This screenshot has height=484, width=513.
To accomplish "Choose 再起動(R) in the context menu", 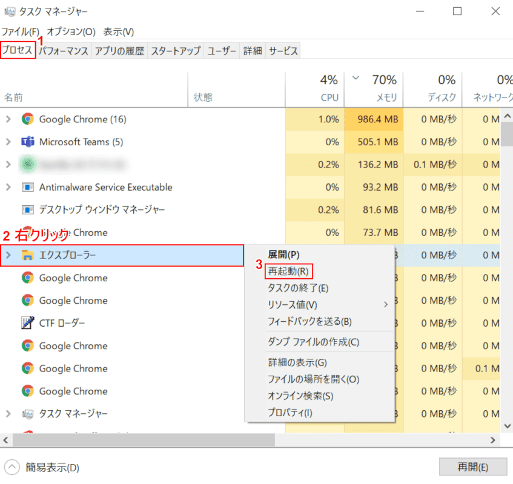I will tap(288, 271).
